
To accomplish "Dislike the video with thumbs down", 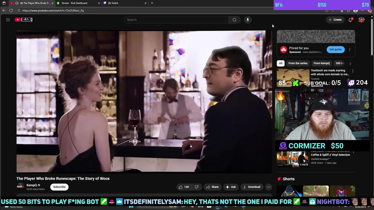I will [x=196, y=187].
